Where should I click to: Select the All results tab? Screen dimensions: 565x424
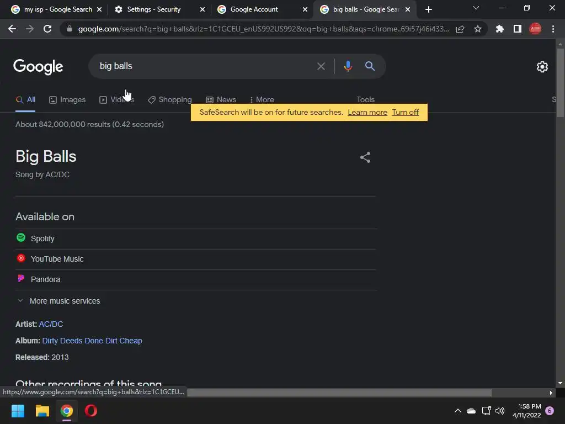tap(25, 99)
